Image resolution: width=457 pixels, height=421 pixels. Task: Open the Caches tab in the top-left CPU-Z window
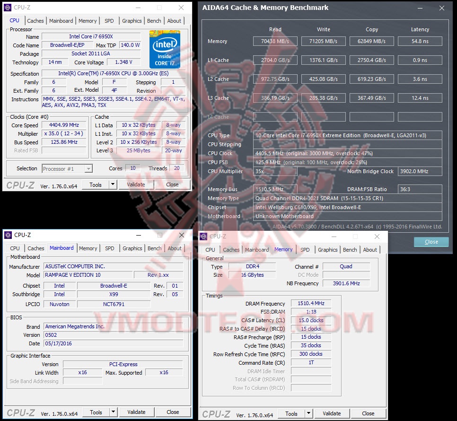(35, 21)
